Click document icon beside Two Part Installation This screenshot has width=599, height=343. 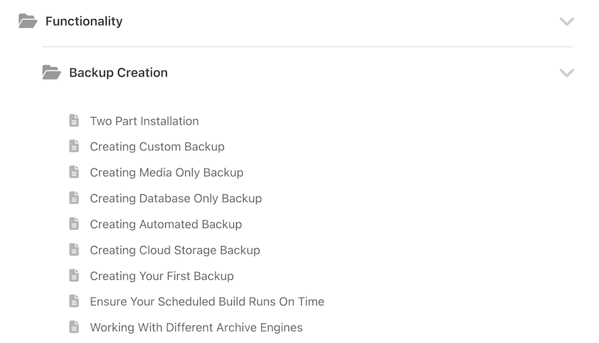point(74,120)
